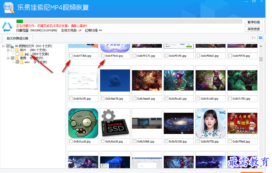Uncheck the mov folder checkbox
The height and width of the screenshot is (173, 272).
pyautogui.click(x=17, y=62)
